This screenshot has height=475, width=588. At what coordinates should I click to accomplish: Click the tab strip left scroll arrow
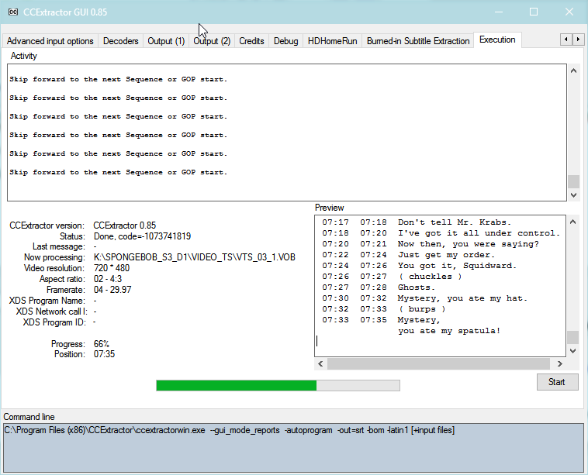566,39
